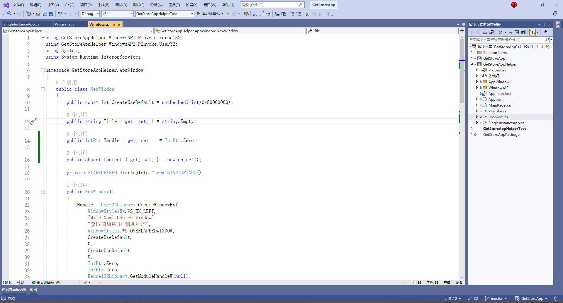Click the Home icon in Solution Explorer
The width and height of the screenshot is (563, 303).
pos(484,32)
